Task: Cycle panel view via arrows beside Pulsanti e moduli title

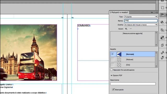Action: pyautogui.click(x=111, y=13)
